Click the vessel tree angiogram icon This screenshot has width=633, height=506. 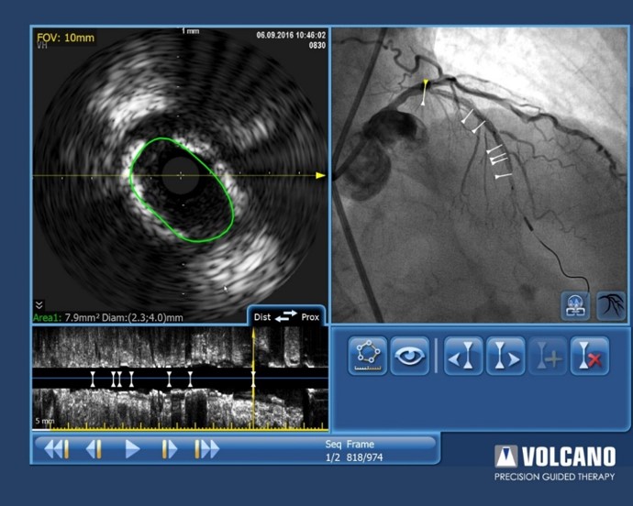tap(610, 306)
